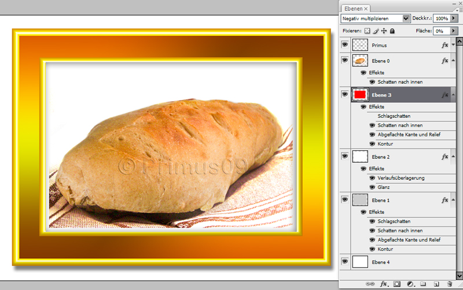Create new adjustment layer icon
This screenshot has width=463, height=290.
point(410,284)
